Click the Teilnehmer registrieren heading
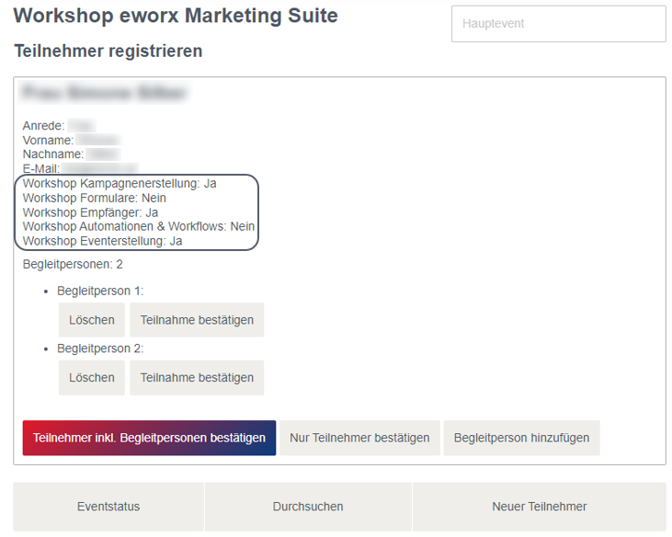The image size is (672, 537). coord(108,51)
